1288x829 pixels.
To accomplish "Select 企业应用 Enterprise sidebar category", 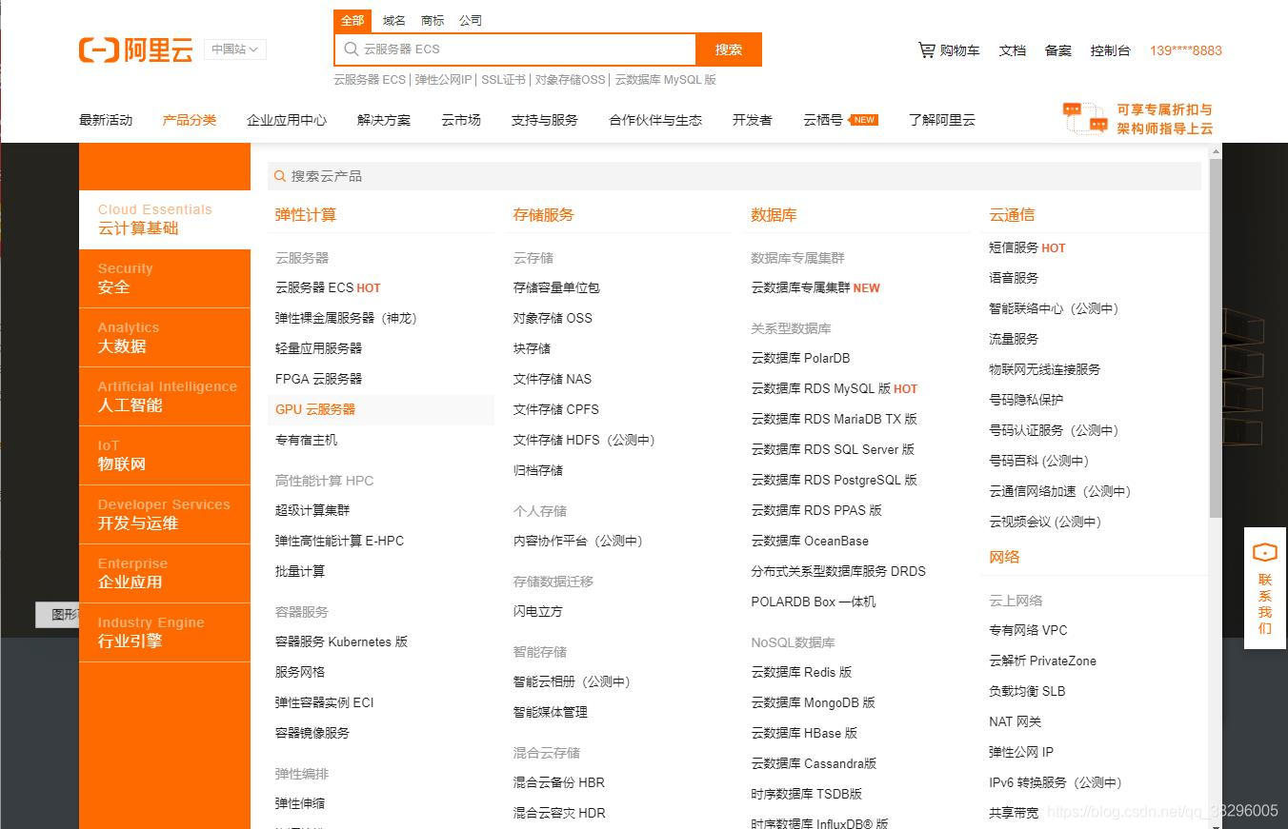I will tap(165, 574).
